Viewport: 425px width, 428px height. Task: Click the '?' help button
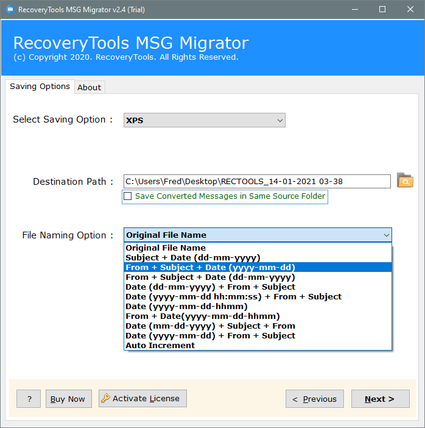click(29, 399)
